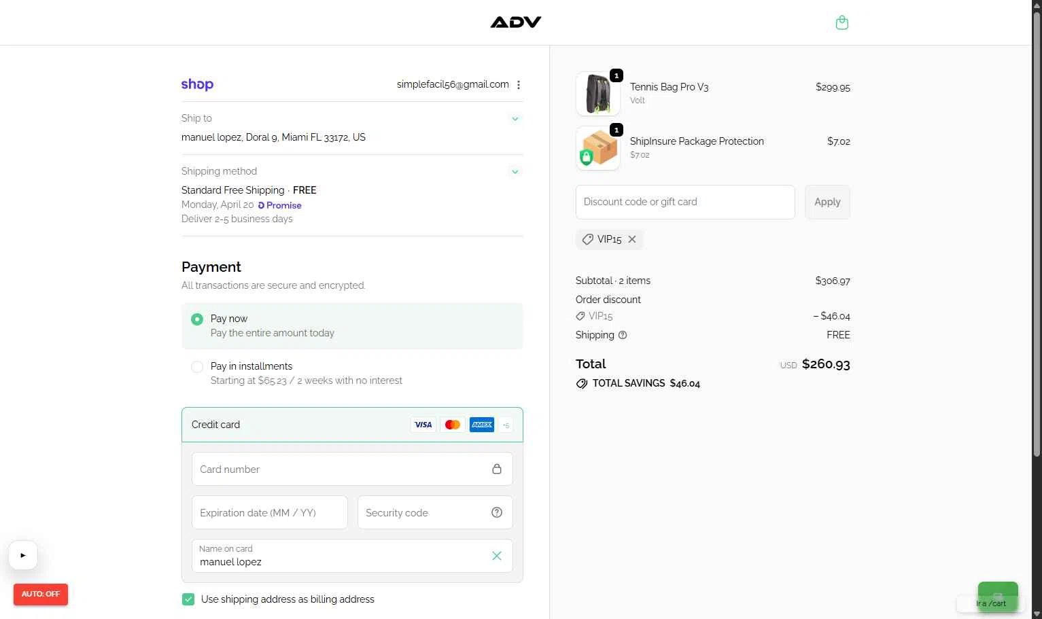This screenshot has width=1042, height=619.
Task: Click the lock icon in card number field
Action: (x=497, y=469)
